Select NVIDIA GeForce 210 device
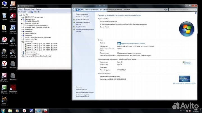 33,21
